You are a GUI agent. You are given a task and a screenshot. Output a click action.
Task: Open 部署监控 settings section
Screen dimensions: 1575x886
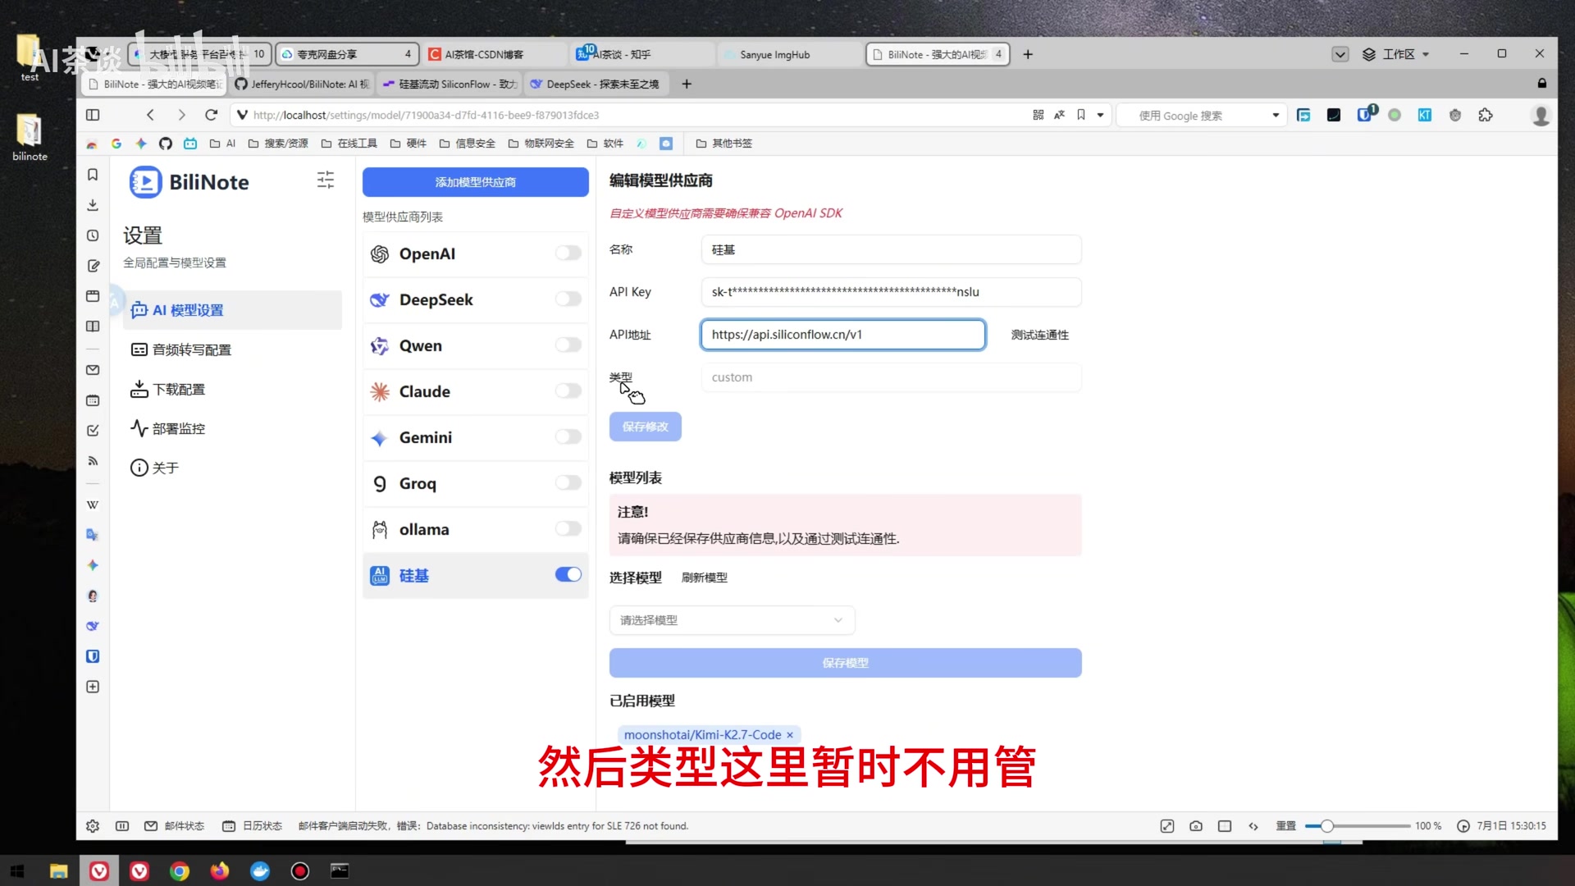232,428
